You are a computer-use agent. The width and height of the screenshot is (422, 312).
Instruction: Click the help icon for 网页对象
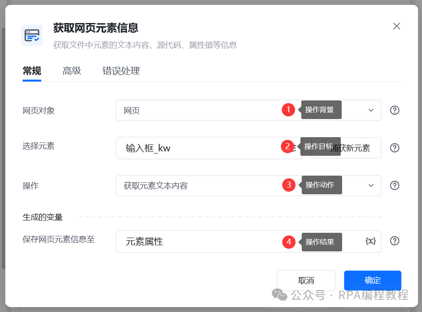pyautogui.click(x=394, y=110)
